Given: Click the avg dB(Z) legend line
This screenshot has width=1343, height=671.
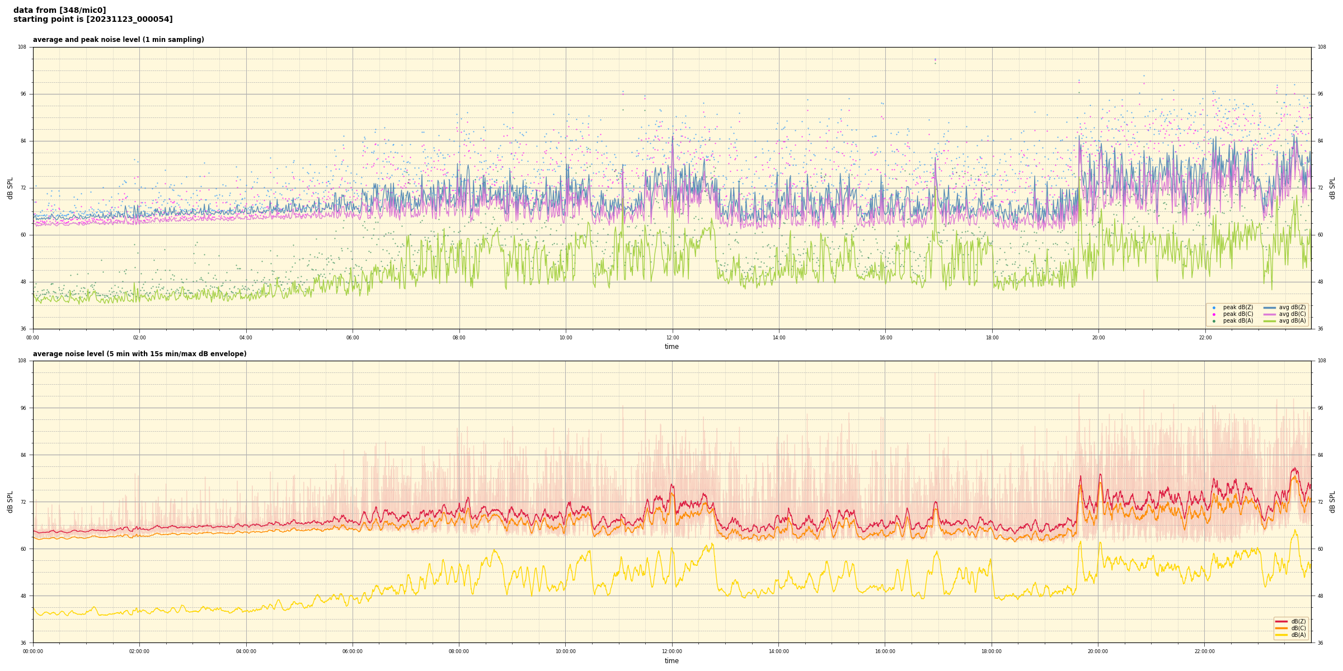Looking at the screenshot, I should point(1270,308).
